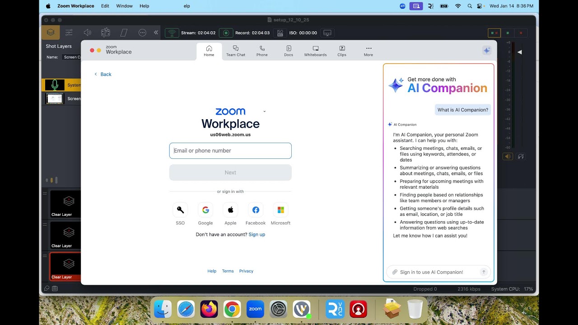Sign in with Google icon
Image resolution: width=578 pixels, height=325 pixels.
205,210
